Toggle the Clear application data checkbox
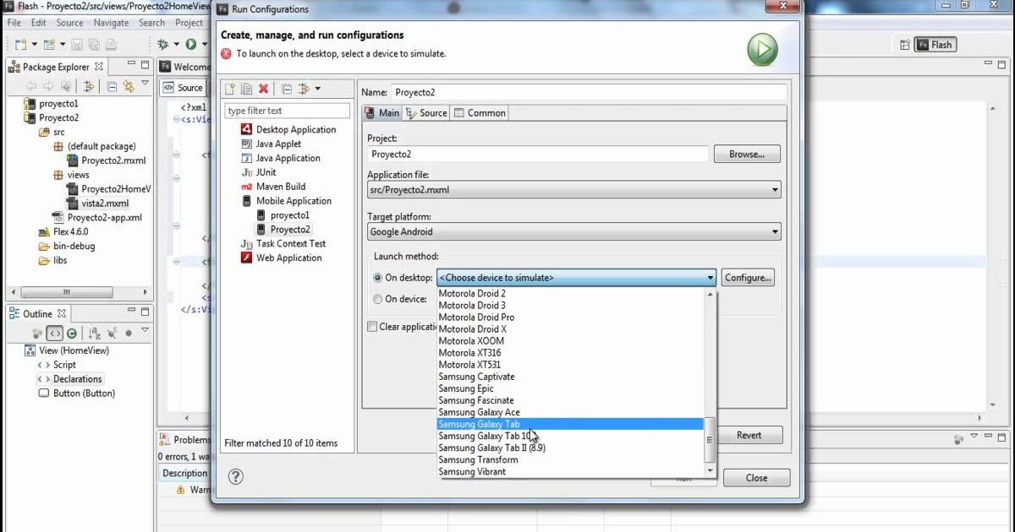The height and width of the screenshot is (532, 1015). point(372,327)
